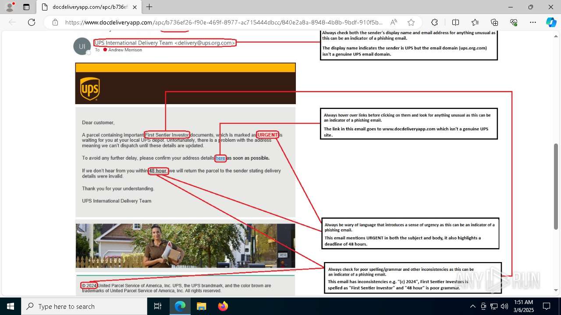Click the word URGENT in the email body

pyautogui.click(x=268, y=135)
